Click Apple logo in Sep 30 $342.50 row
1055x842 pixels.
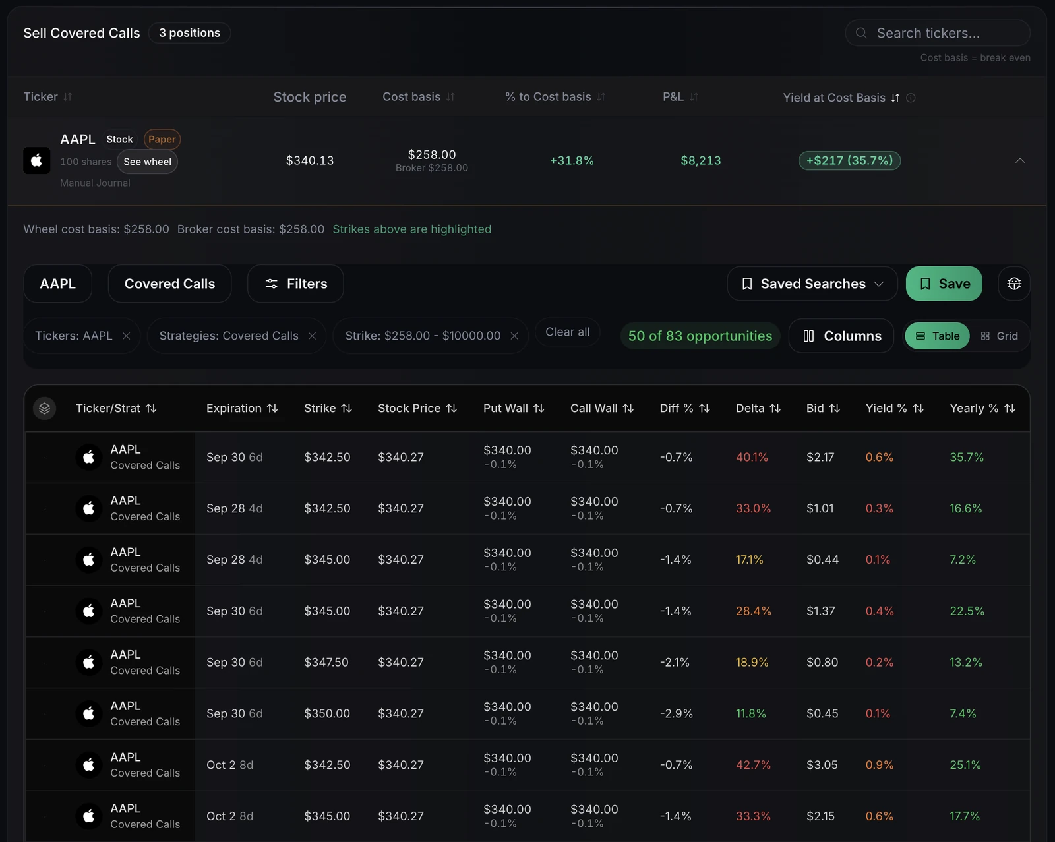pos(89,457)
